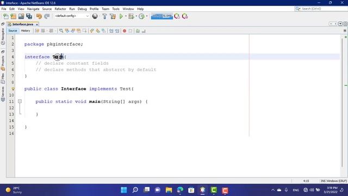Click the Last Edit icon in editor toolbar

[37, 31]
